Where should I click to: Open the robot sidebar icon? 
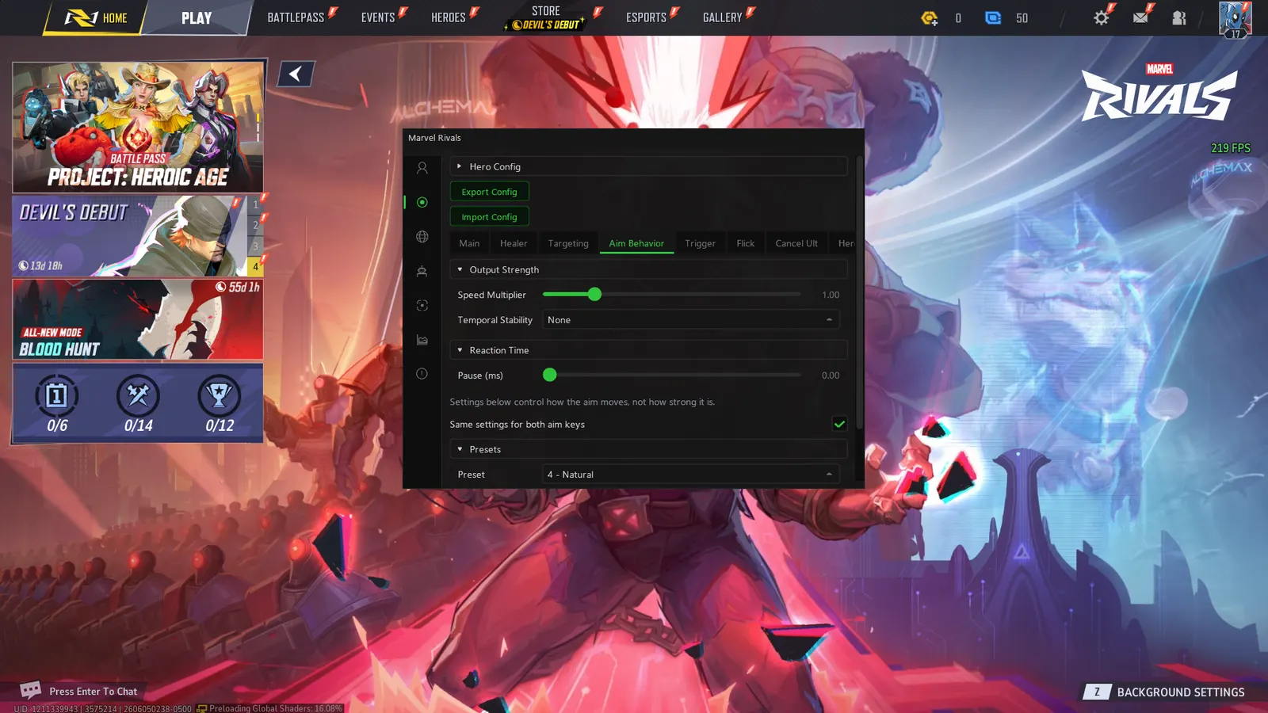[x=422, y=271]
